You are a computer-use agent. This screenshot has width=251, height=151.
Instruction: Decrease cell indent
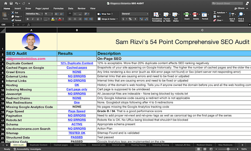tap(86, 19)
